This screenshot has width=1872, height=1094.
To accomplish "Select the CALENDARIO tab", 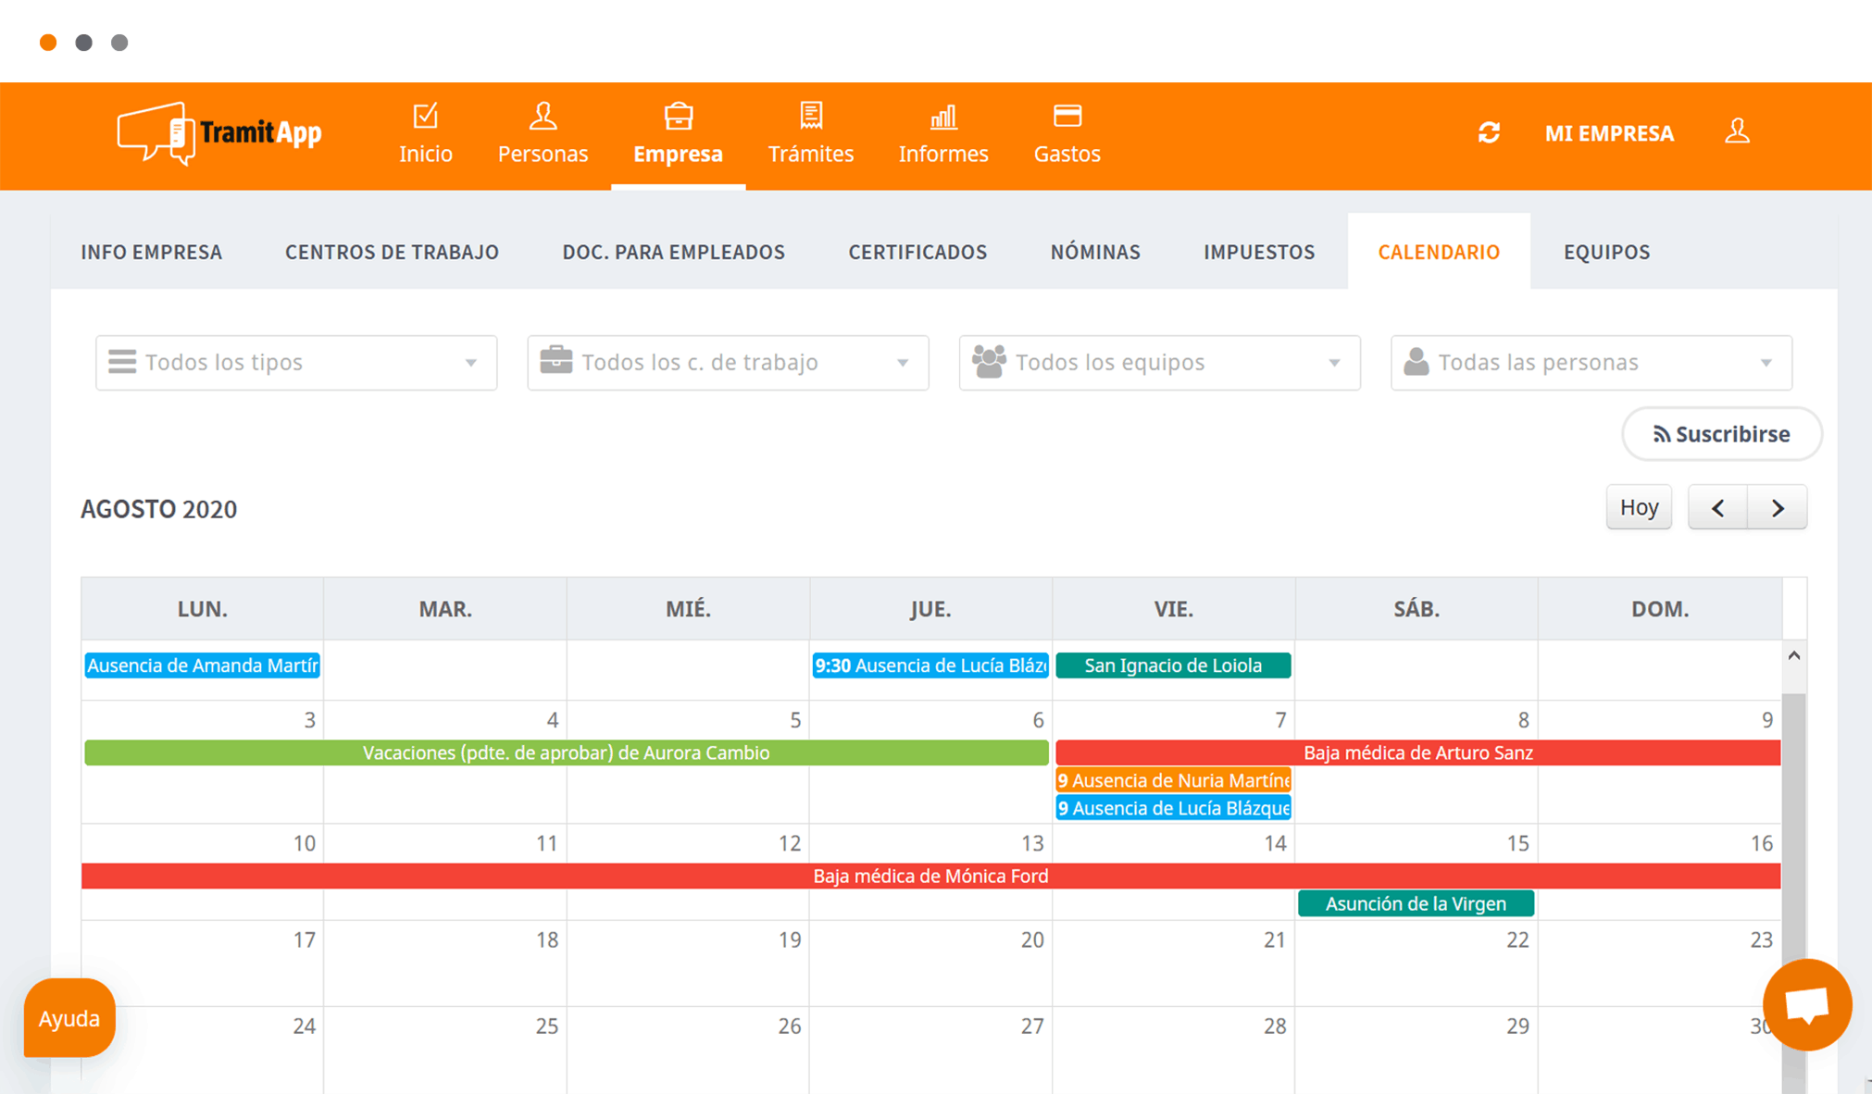I will coord(1439,252).
